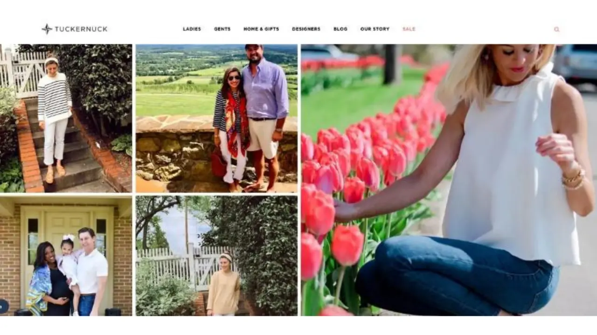Open the woman in tan sweater by fence photo
The height and width of the screenshot is (335, 597).
[x=216, y=256]
